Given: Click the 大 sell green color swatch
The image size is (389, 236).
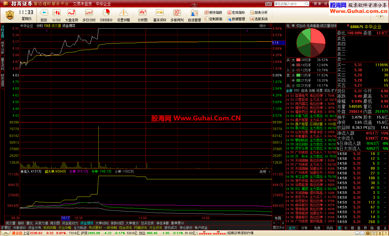Looking at the screenshot, I should pyautogui.click(x=298, y=75).
